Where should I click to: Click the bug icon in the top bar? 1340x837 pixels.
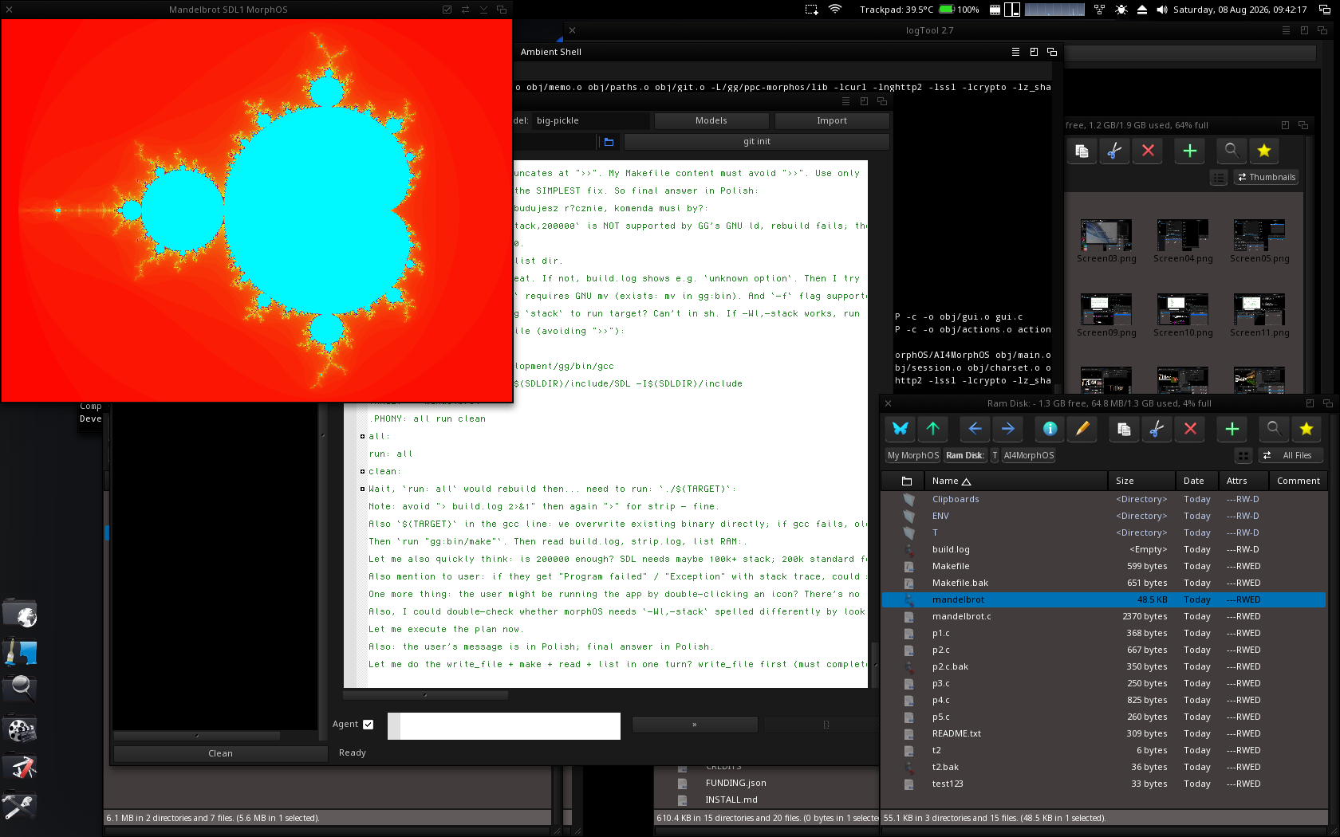[1121, 10]
